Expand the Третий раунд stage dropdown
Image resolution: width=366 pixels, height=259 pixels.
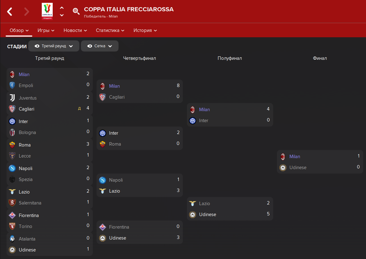[54, 46]
